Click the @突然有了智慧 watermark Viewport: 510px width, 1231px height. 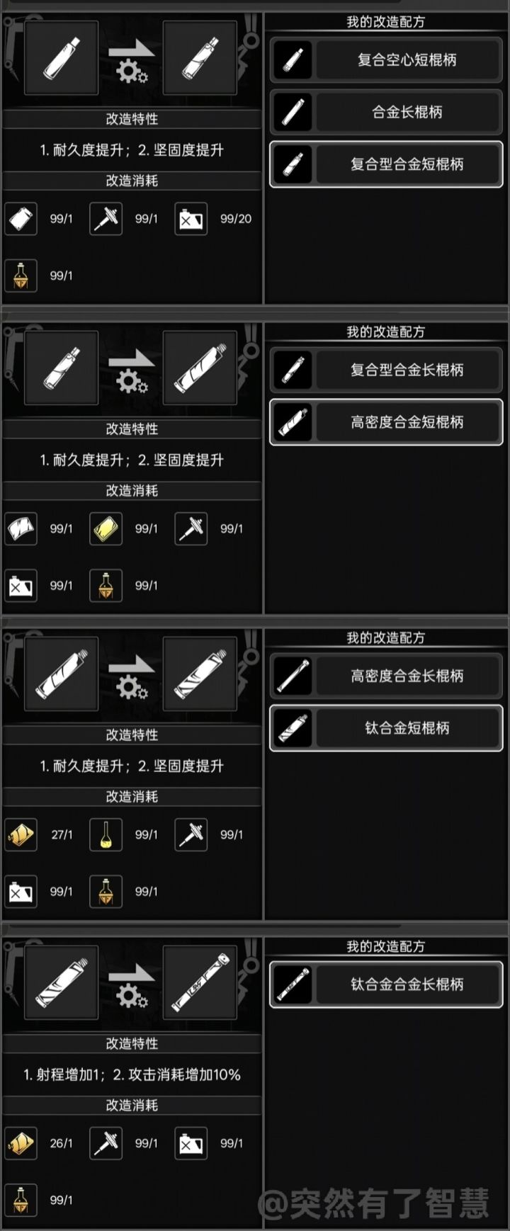click(373, 1203)
